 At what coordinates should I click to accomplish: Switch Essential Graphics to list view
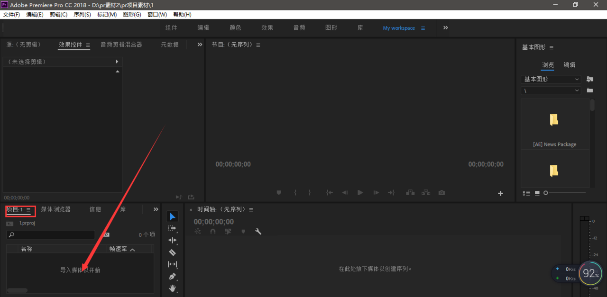[x=526, y=193]
